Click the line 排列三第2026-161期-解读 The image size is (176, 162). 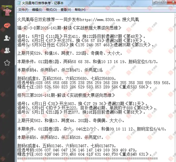(x=66, y=95)
